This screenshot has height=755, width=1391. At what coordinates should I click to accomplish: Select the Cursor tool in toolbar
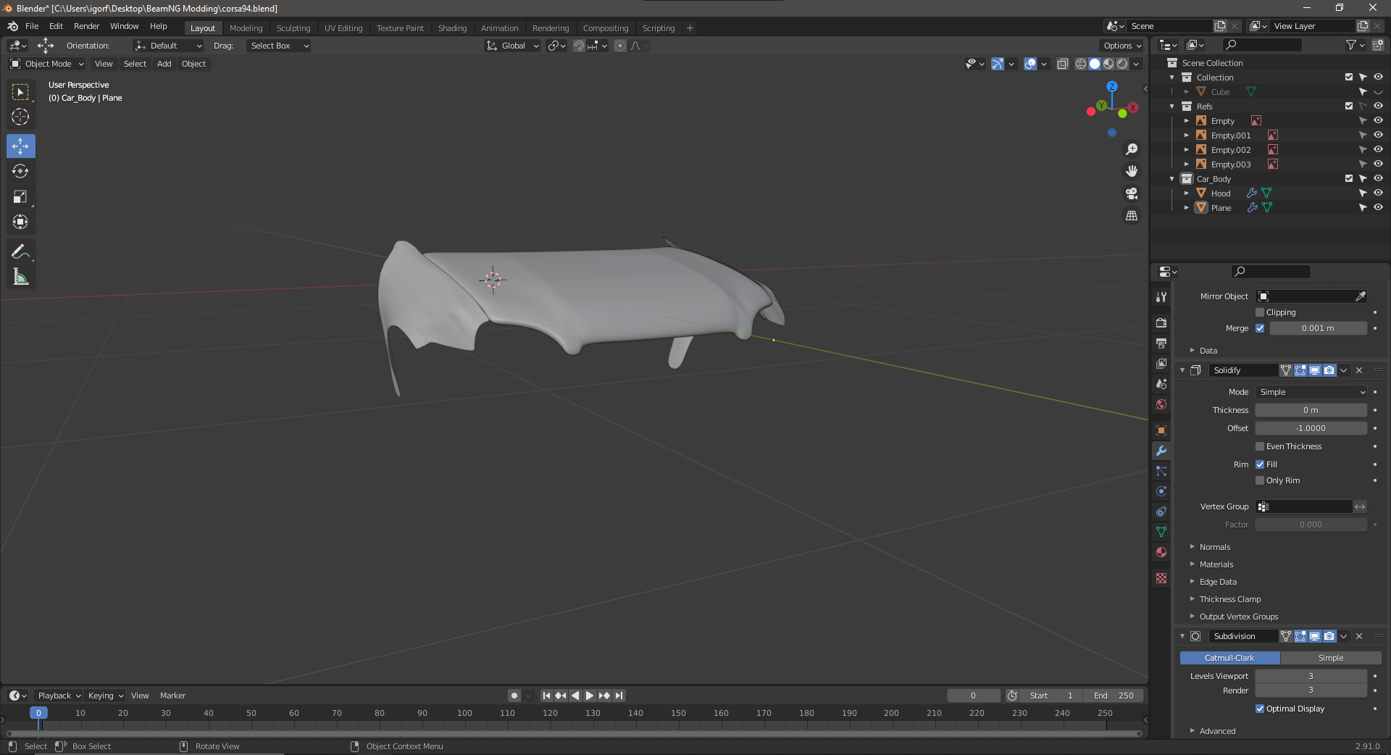20,117
